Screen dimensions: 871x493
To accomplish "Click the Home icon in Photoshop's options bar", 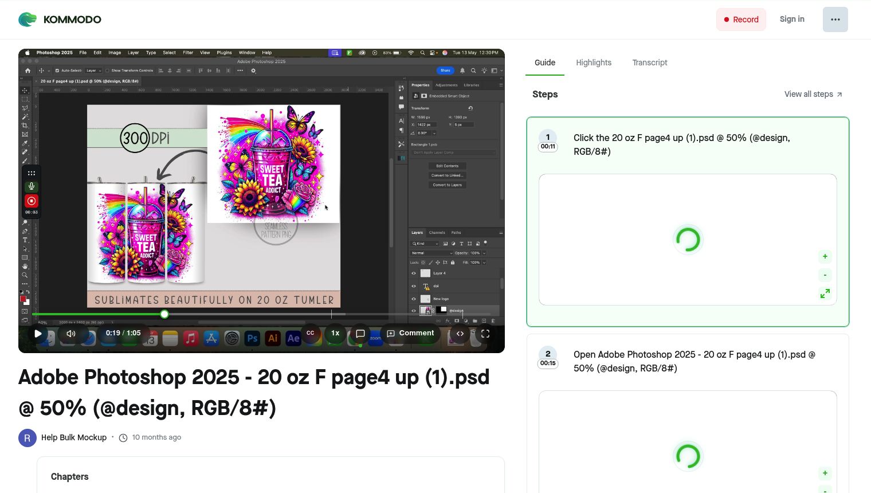I will click(28, 71).
